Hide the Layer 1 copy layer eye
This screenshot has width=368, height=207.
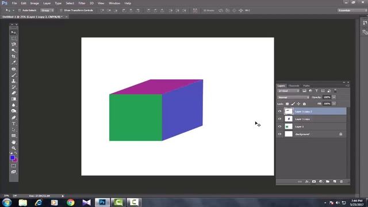click(279, 119)
